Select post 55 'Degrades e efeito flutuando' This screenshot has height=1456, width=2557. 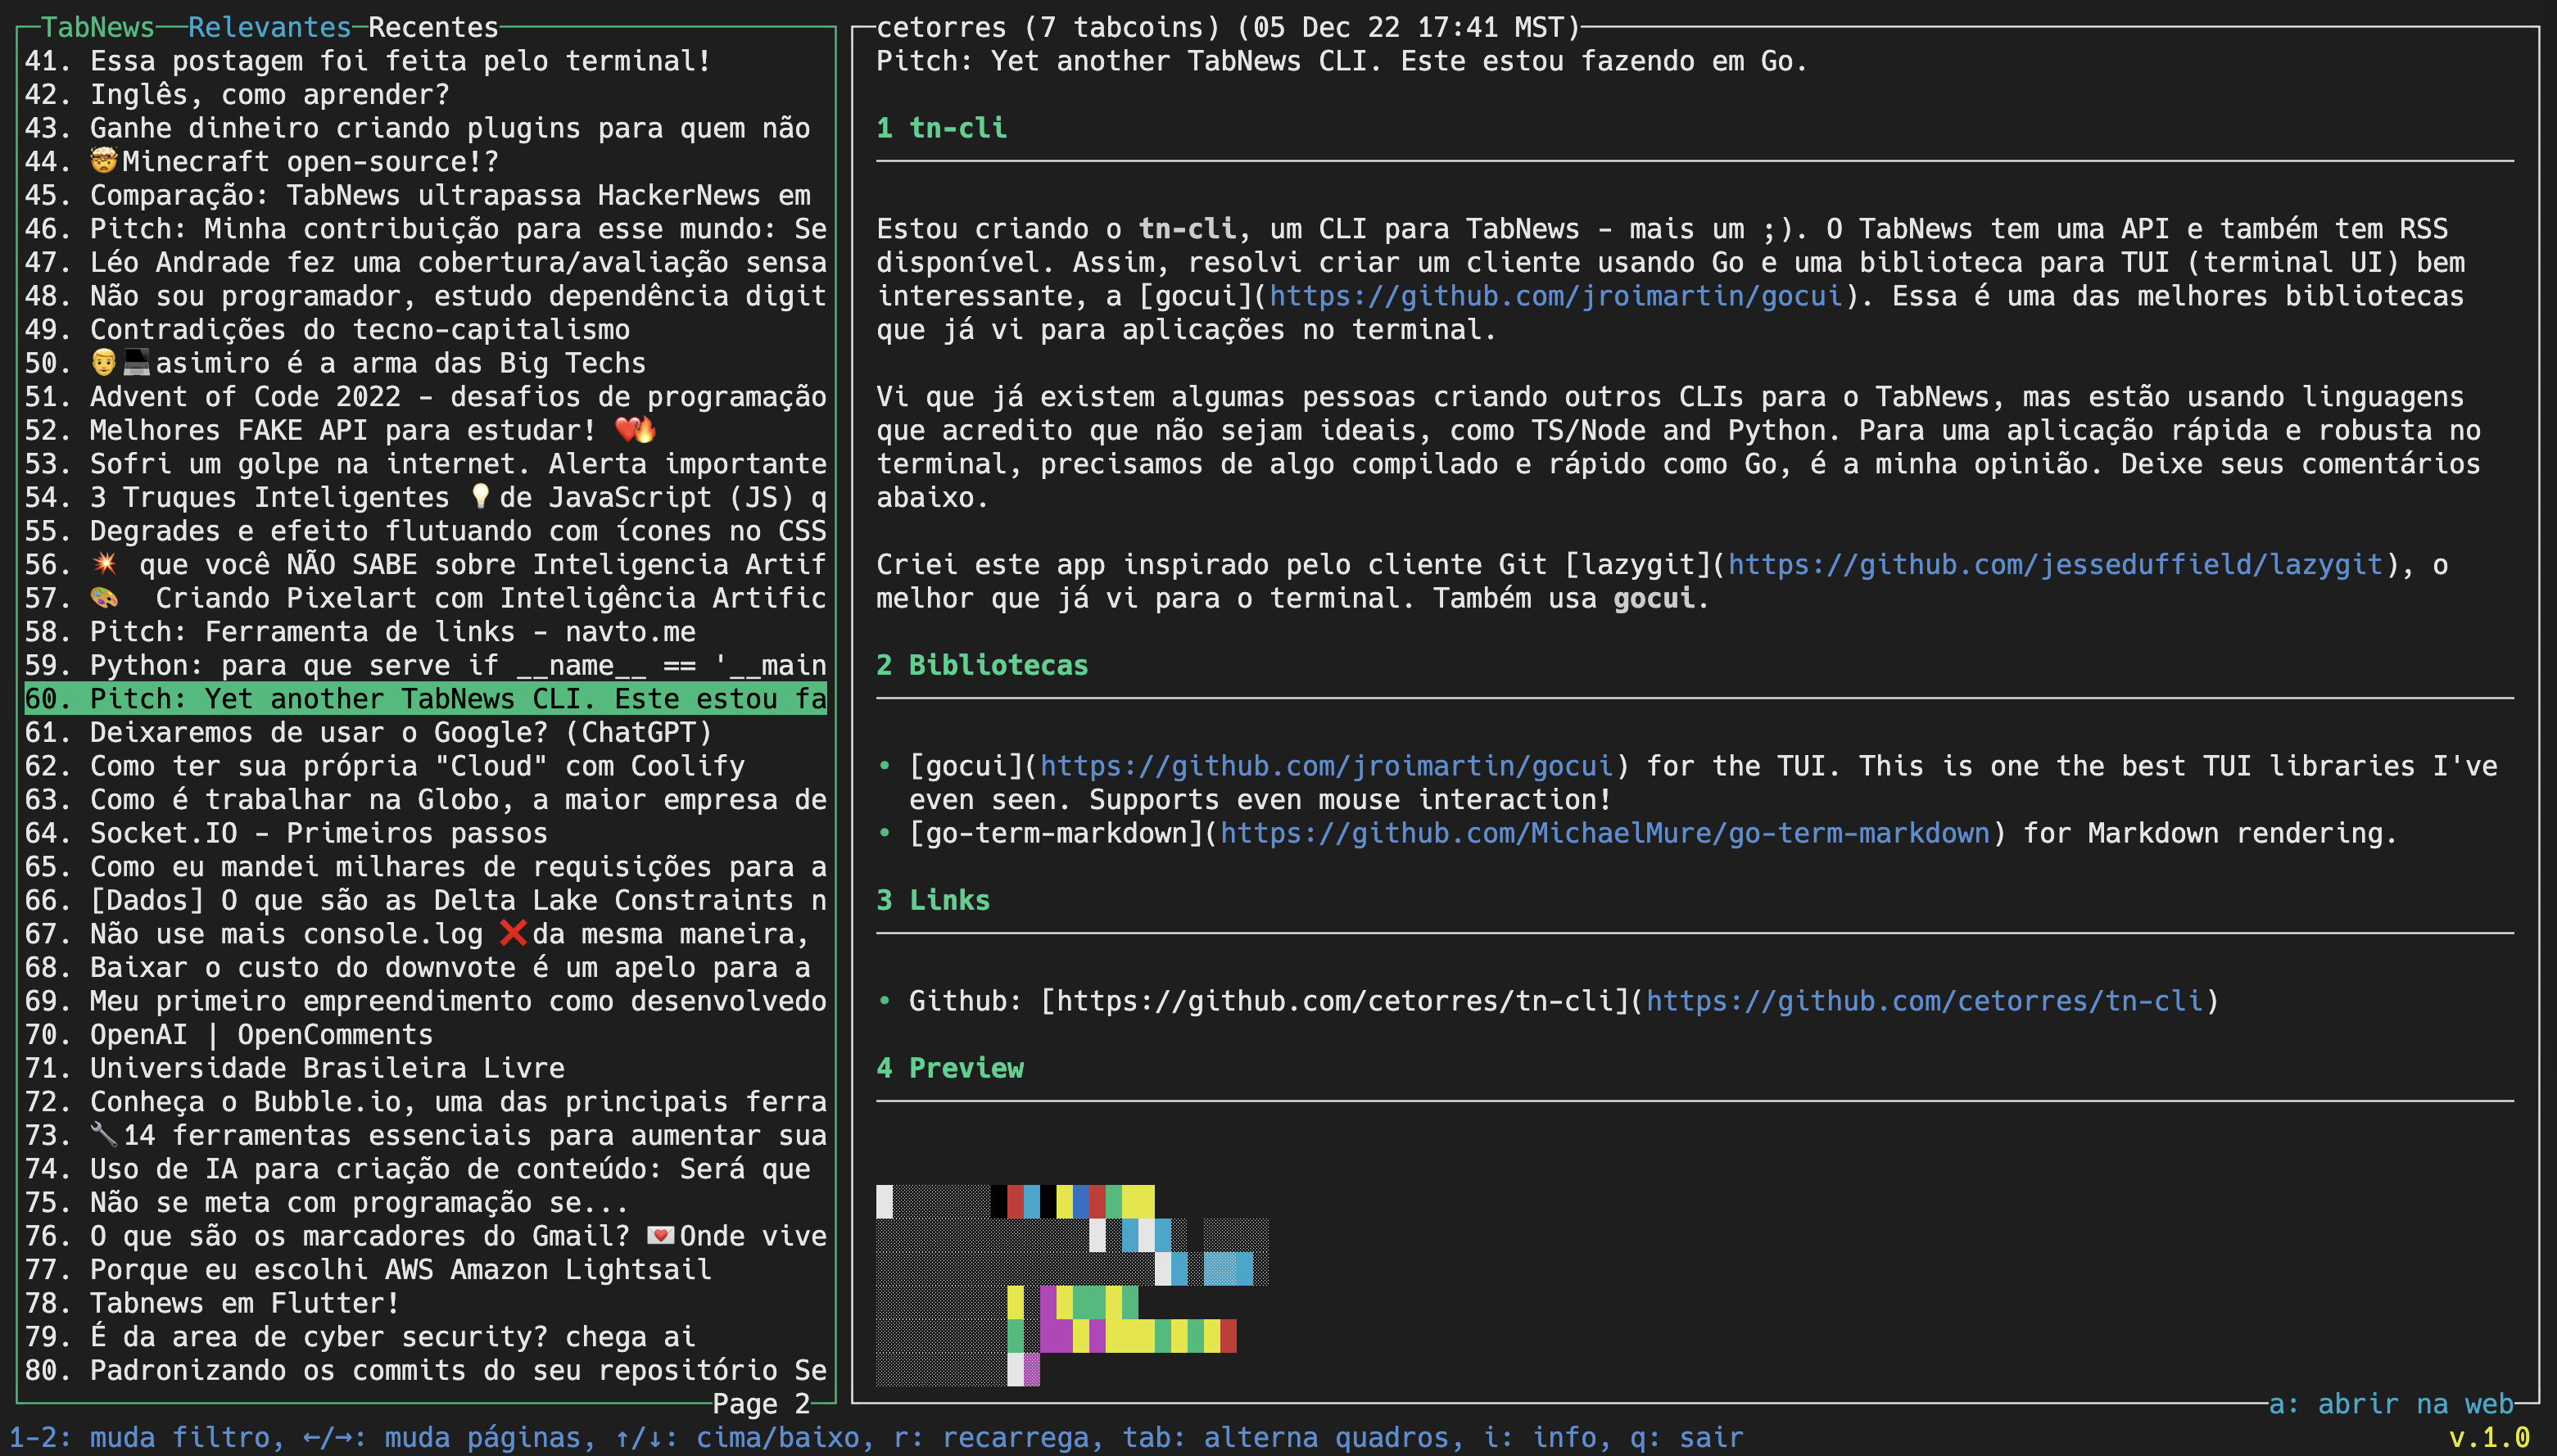(425, 531)
